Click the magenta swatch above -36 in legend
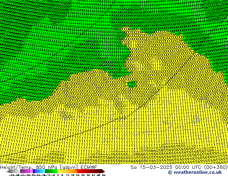The image size is (228, 176). 29,171
